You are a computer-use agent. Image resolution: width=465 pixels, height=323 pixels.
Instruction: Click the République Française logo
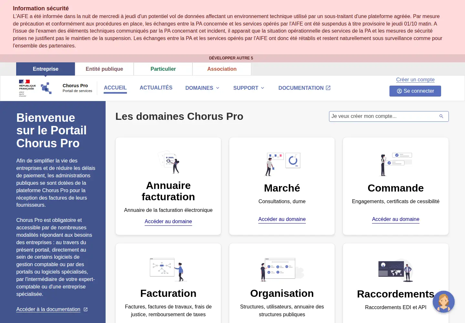[x=27, y=88]
